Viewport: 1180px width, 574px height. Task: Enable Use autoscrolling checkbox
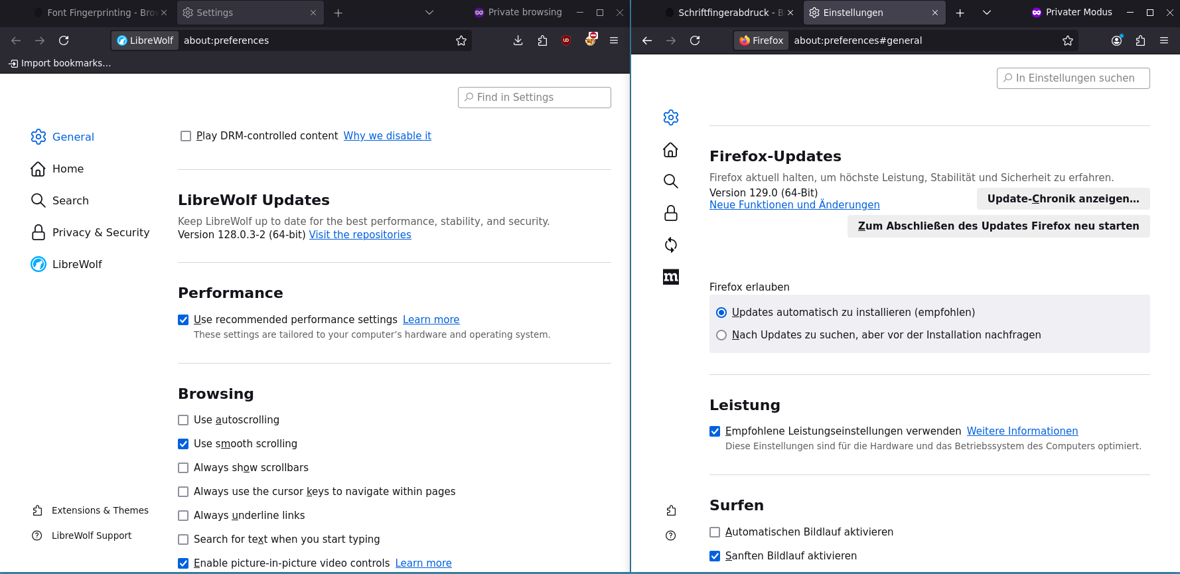coord(183,420)
